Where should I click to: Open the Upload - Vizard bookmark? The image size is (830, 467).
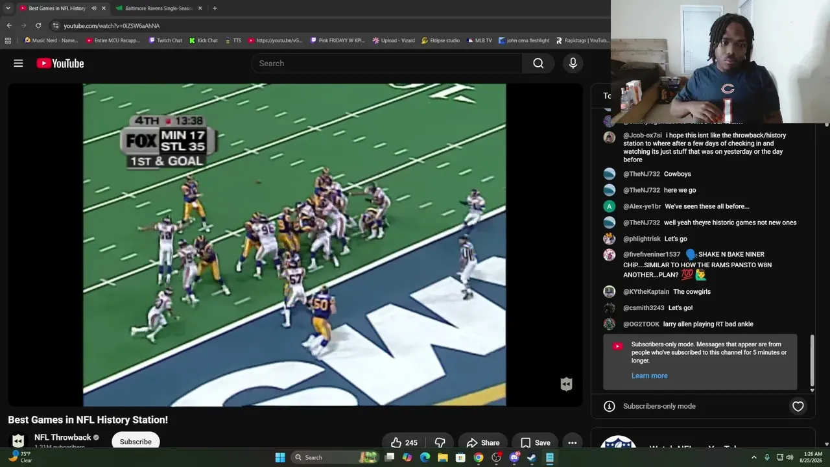pyautogui.click(x=394, y=40)
